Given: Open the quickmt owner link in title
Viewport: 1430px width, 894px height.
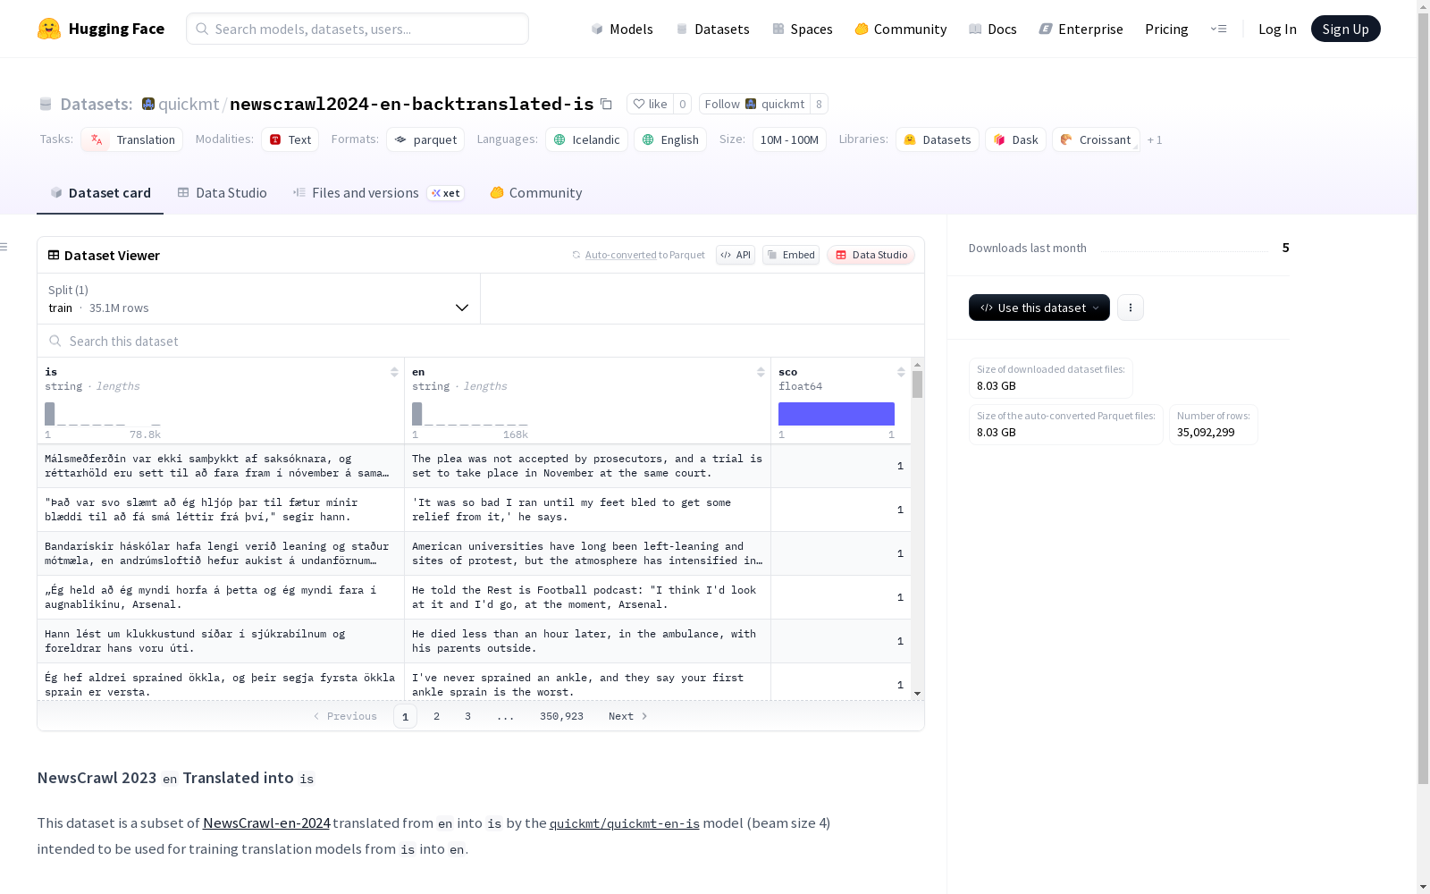Looking at the screenshot, I should (x=189, y=104).
